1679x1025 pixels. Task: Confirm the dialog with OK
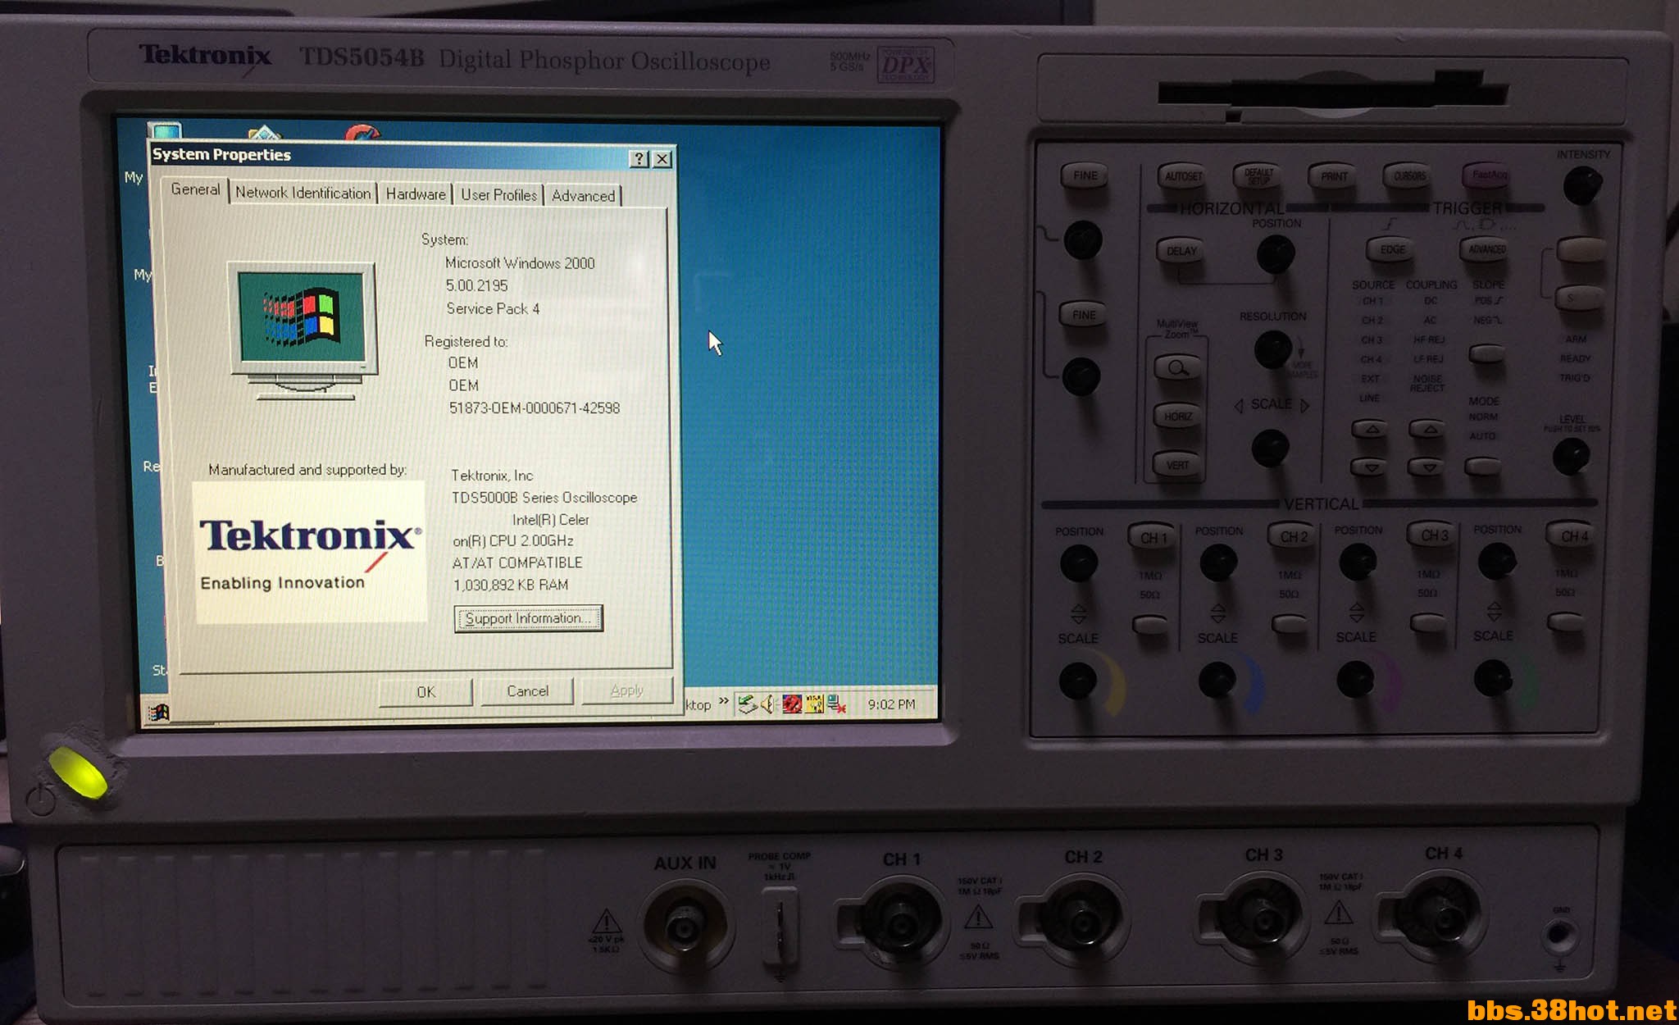click(425, 691)
